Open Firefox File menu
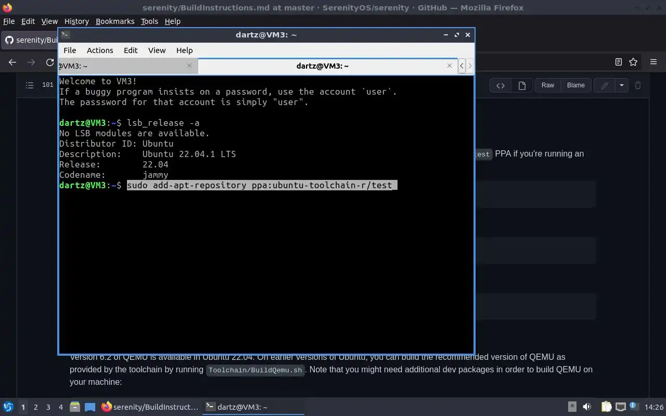 coord(9,21)
